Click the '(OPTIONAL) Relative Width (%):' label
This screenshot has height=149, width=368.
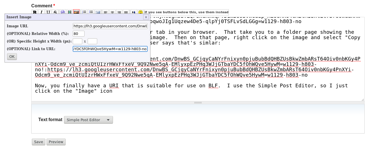pos(38,34)
